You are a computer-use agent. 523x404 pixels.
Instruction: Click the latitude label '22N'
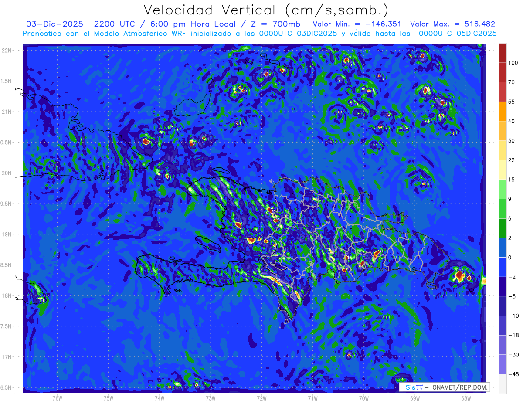coord(7,50)
